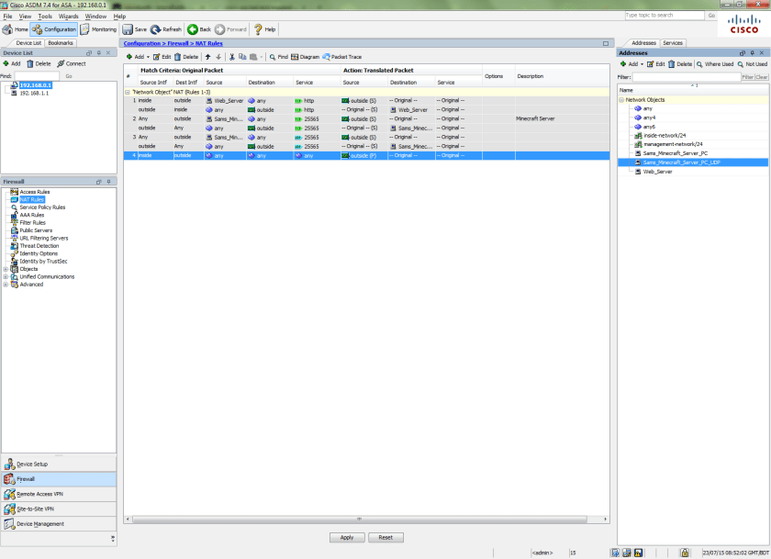The width and height of the screenshot is (771, 559).
Task: Click the Apply button
Action: click(347, 537)
